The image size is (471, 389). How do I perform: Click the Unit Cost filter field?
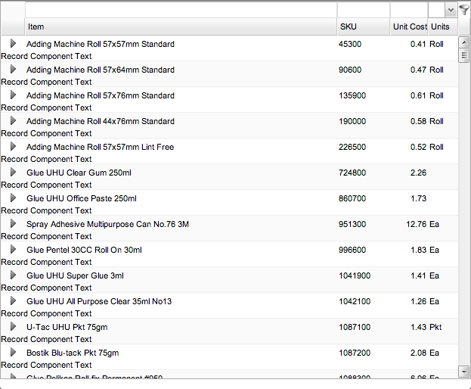[408, 10]
